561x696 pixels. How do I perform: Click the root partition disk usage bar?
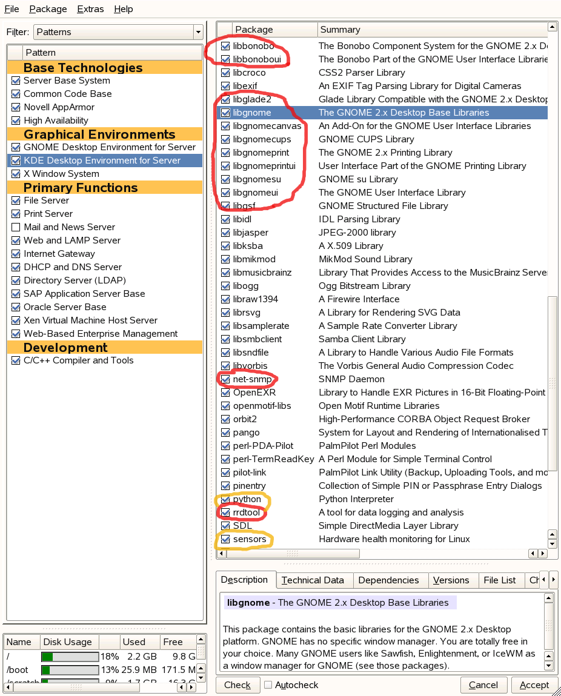70,657
